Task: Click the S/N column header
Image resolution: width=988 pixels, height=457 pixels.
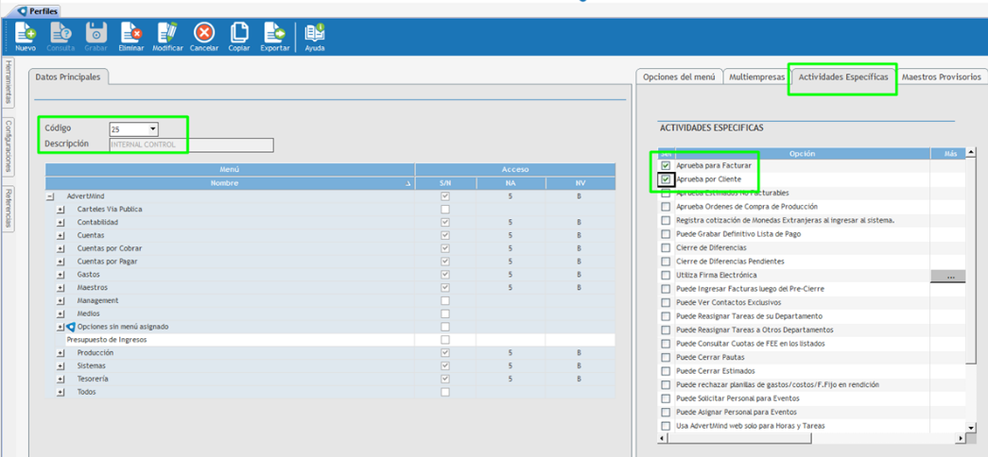Action: click(x=445, y=183)
